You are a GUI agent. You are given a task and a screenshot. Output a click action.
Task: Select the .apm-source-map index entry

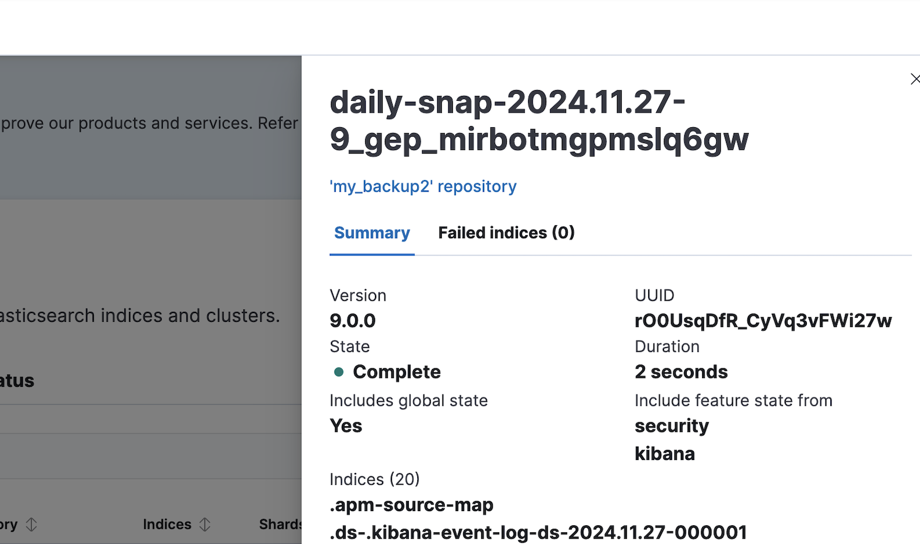coord(411,505)
